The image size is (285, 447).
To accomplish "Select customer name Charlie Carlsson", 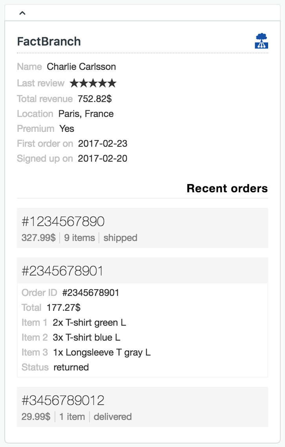I will 81,67.
